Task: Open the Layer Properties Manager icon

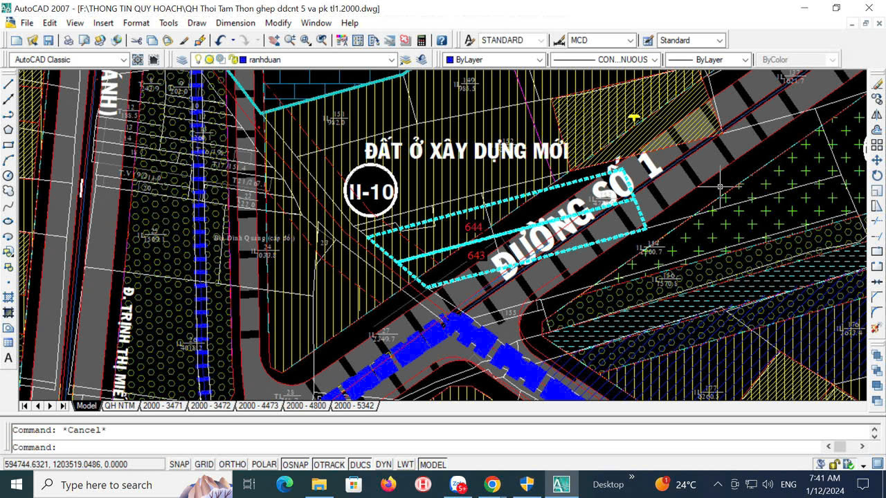Action: (x=182, y=59)
